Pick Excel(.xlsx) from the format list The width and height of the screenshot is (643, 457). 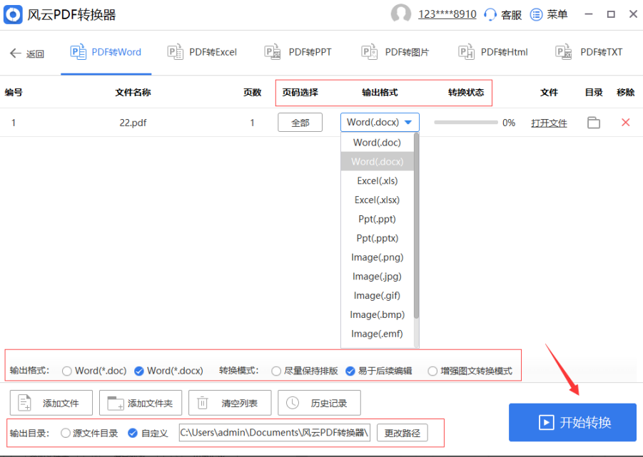click(378, 200)
